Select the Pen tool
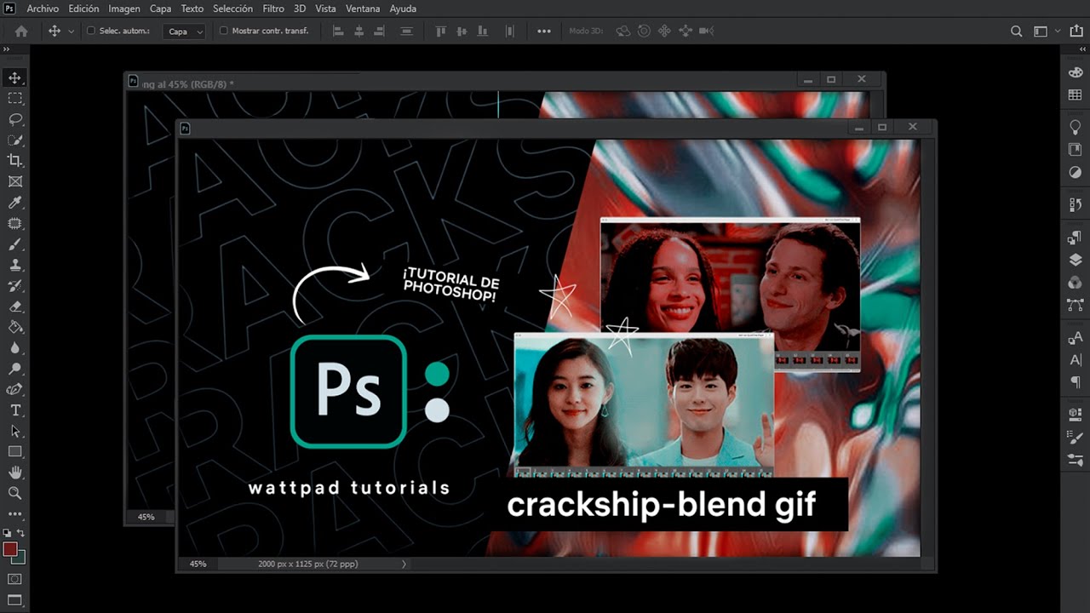The height and width of the screenshot is (613, 1090). tap(15, 389)
